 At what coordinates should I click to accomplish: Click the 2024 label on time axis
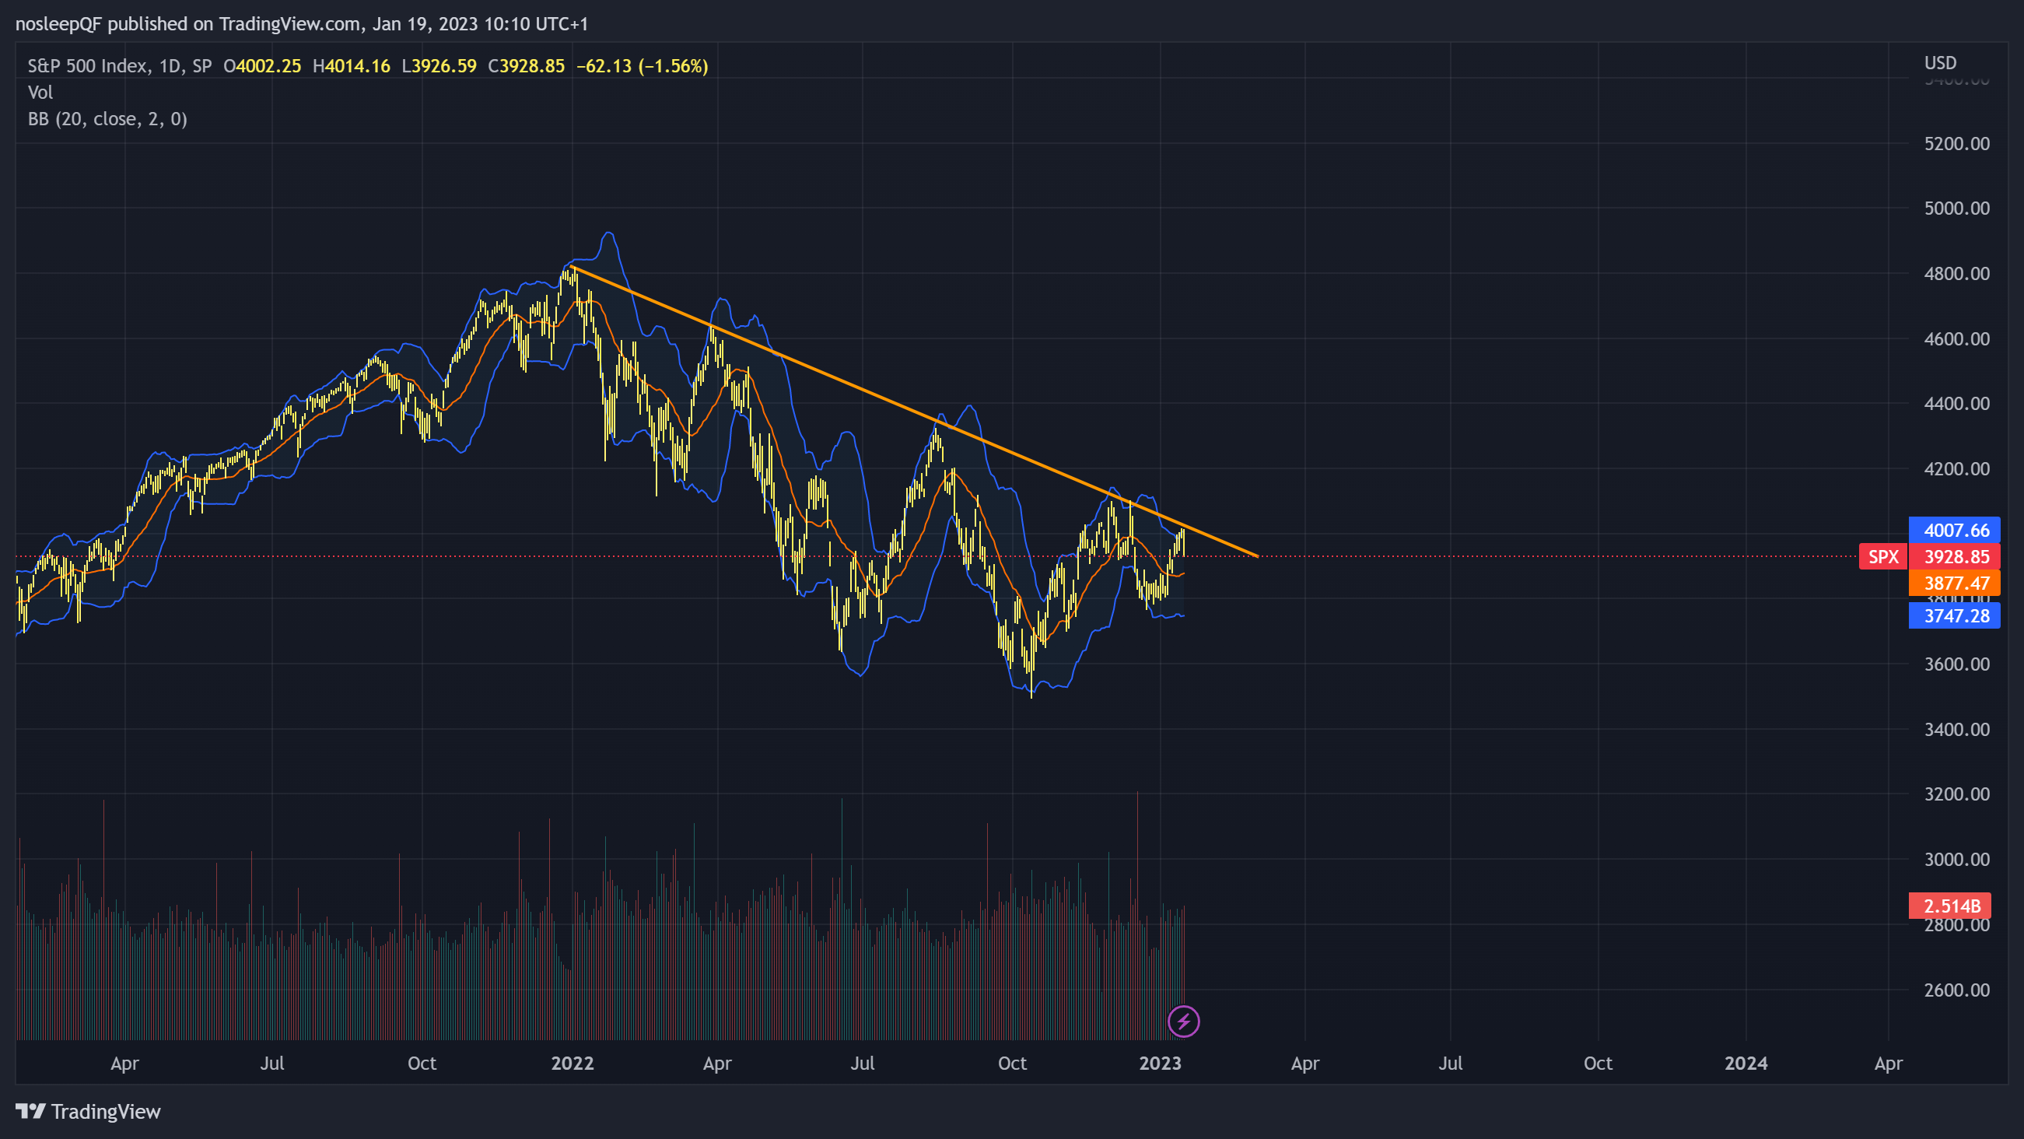click(1746, 1064)
